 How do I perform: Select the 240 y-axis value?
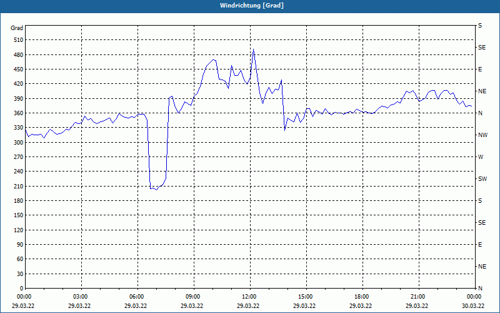coord(19,172)
